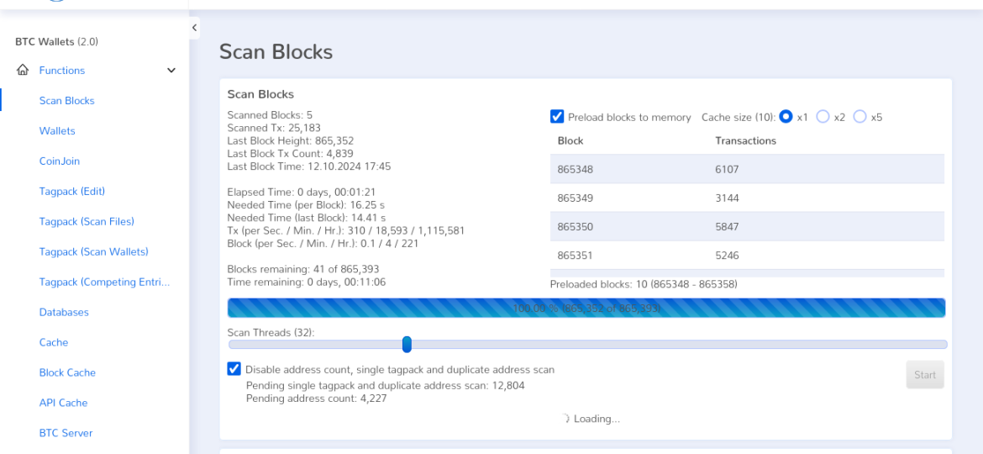The height and width of the screenshot is (454, 983).
Task: Go to Tagpack (Edit) page
Action: coord(72,191)
